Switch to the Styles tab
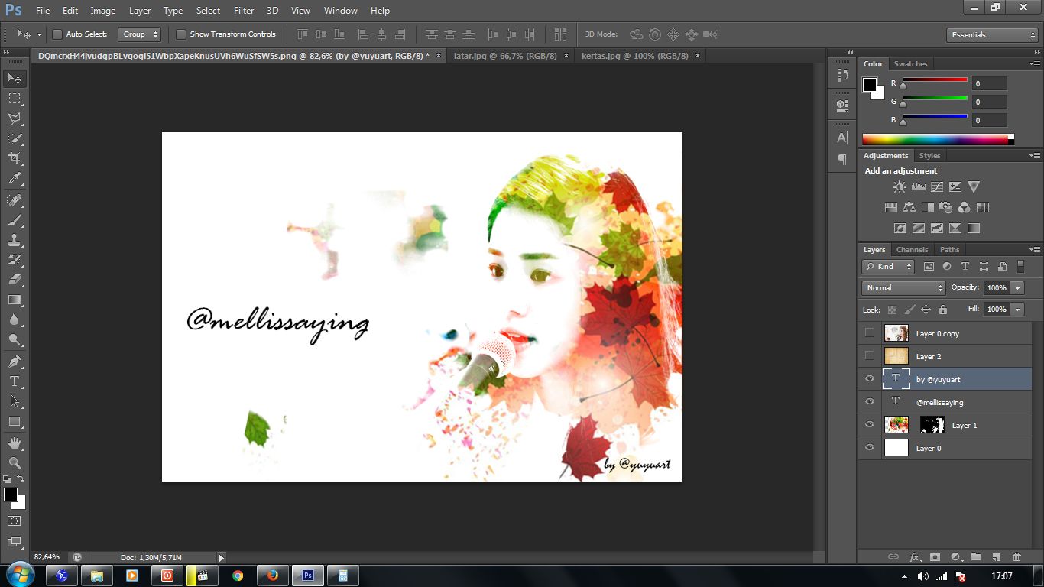 click(929, 156)
